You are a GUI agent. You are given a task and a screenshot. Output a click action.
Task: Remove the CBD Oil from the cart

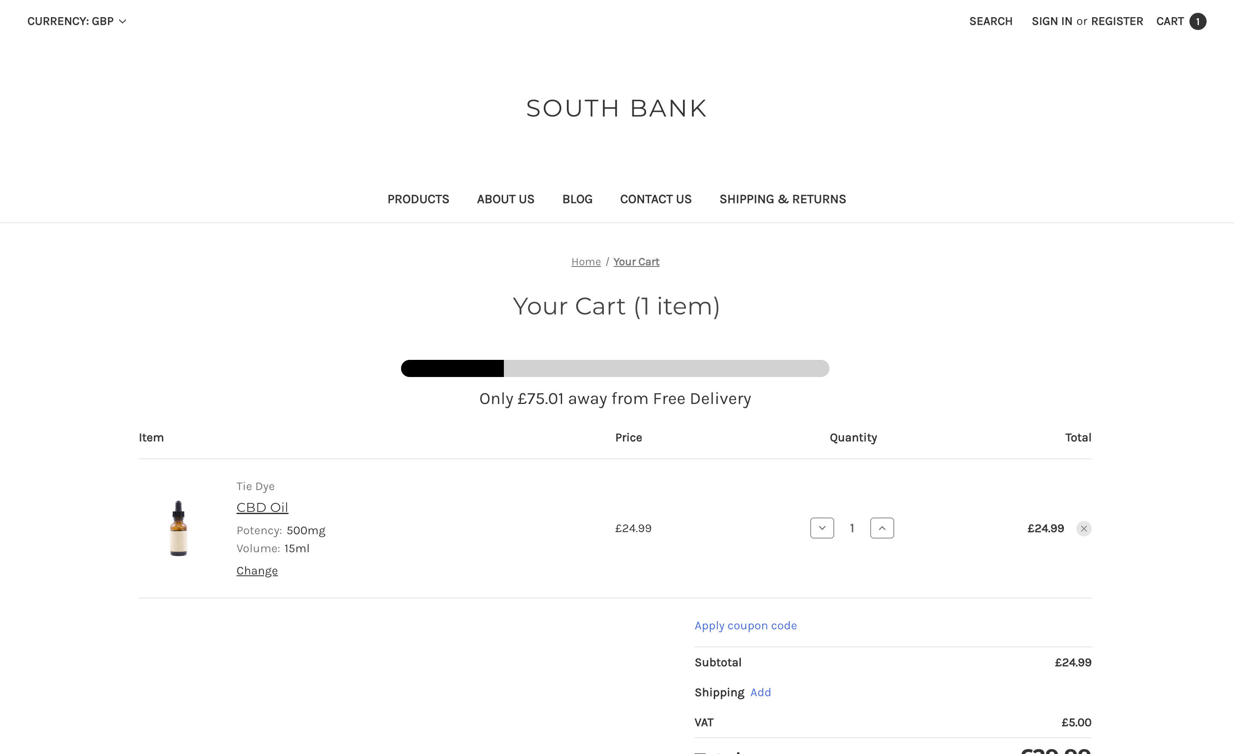tap(1084, 528)
